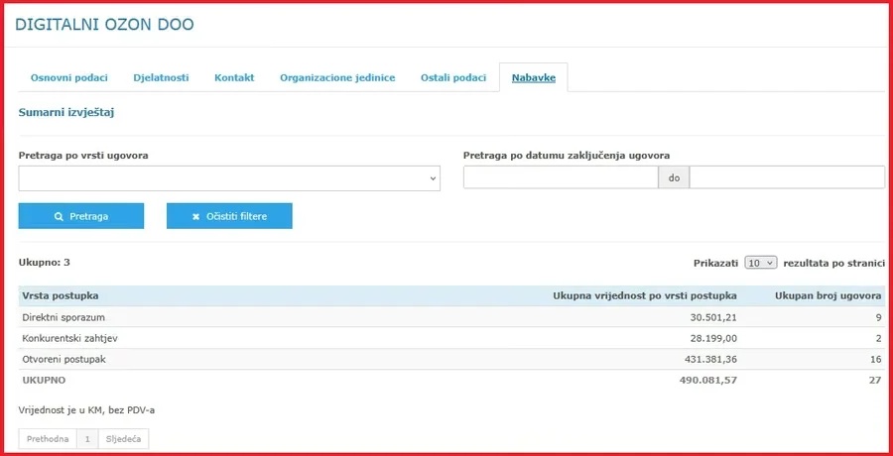Click the chevron arrow in contract type combo box
This screenshot has width=893, height=456.
coord(434,178)
